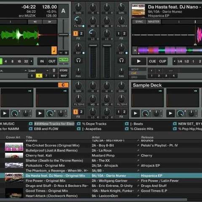Select the CUE tab in right deck panel
The width and height of the screenshot is (202, 202).
coord(134,73)
